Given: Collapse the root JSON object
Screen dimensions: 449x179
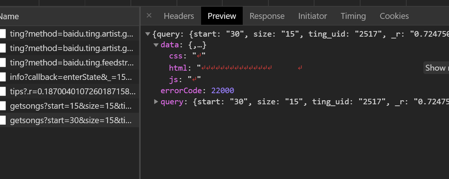Looking at the screenshot, I should click(148, 34).
